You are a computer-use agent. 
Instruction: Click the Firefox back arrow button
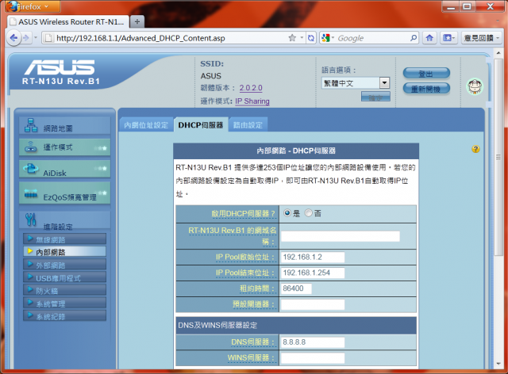(13, 38)
